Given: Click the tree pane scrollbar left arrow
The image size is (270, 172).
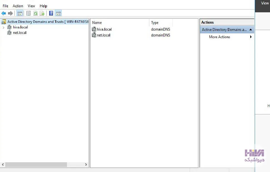Looking at the screenshot, I should tap(3, 164).
